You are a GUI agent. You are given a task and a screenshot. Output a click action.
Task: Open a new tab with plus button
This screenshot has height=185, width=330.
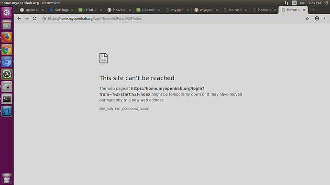coord(313,10)
